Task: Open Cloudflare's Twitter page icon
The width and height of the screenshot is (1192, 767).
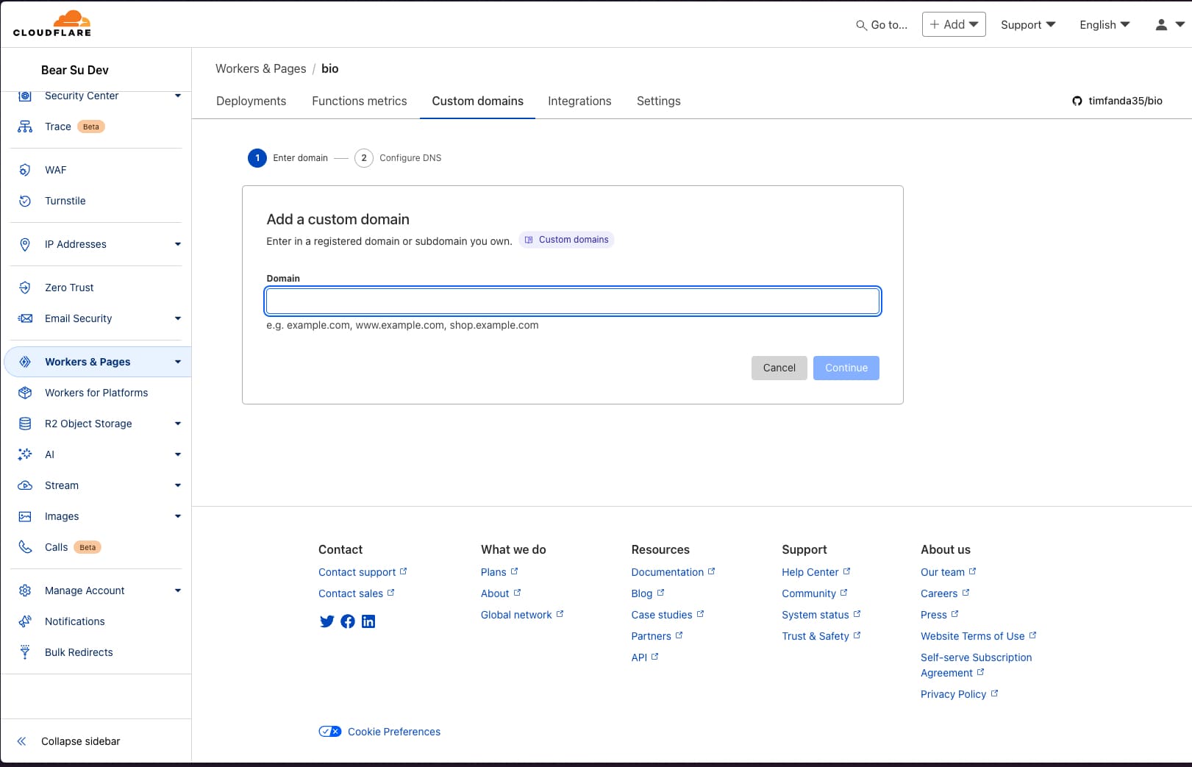Action: [x=327, y=621]
